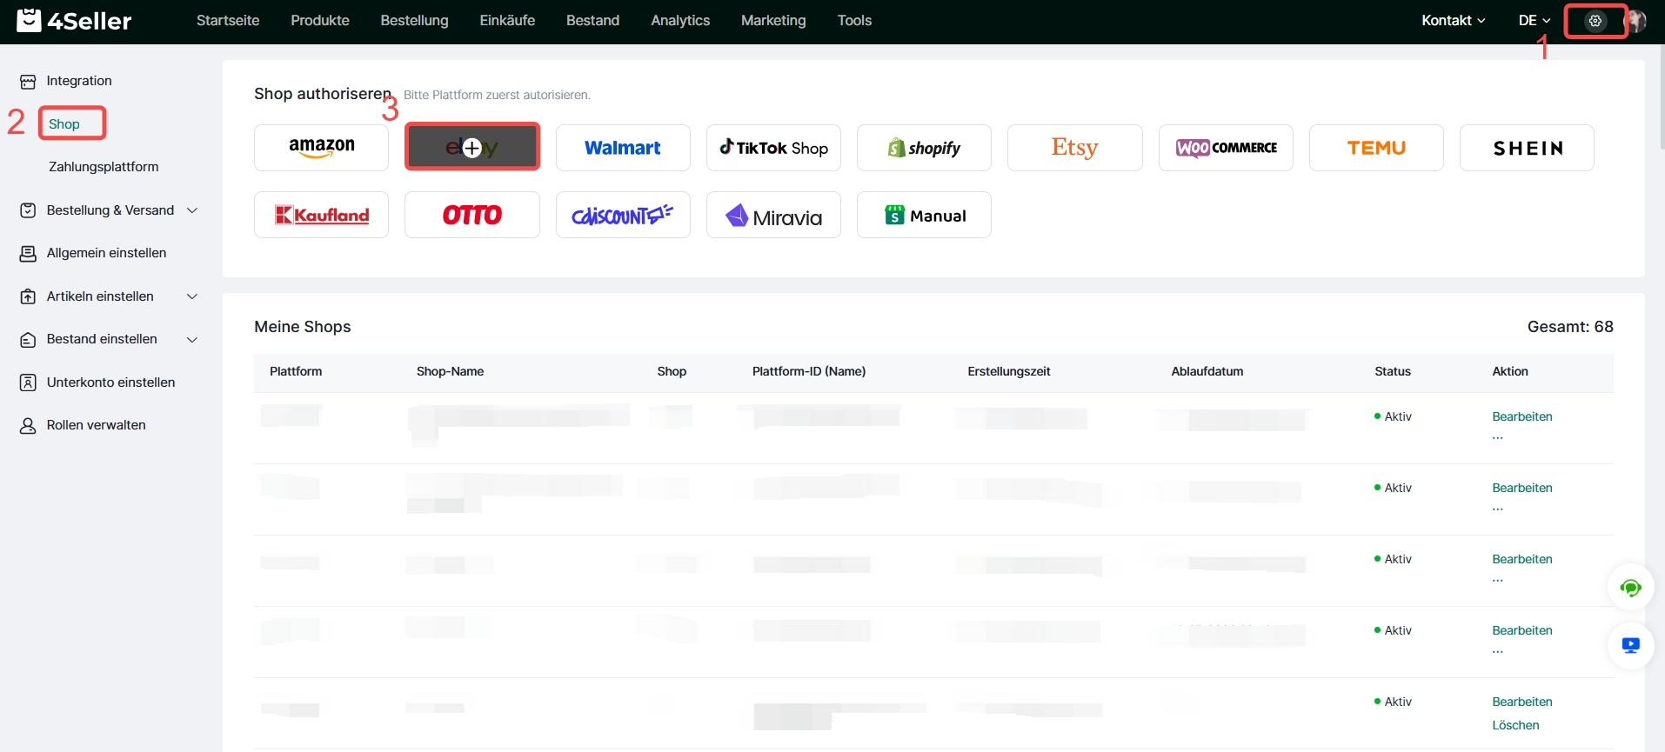Open the green live chat bubble
Viewport: 1665px width, 752px height.
1630,588
